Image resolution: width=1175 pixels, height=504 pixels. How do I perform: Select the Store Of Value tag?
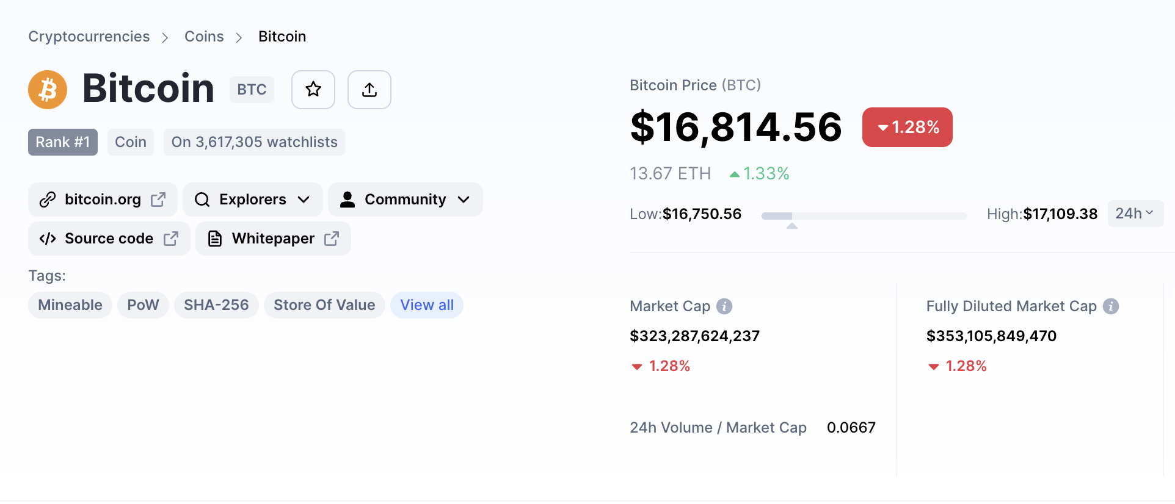324,305
